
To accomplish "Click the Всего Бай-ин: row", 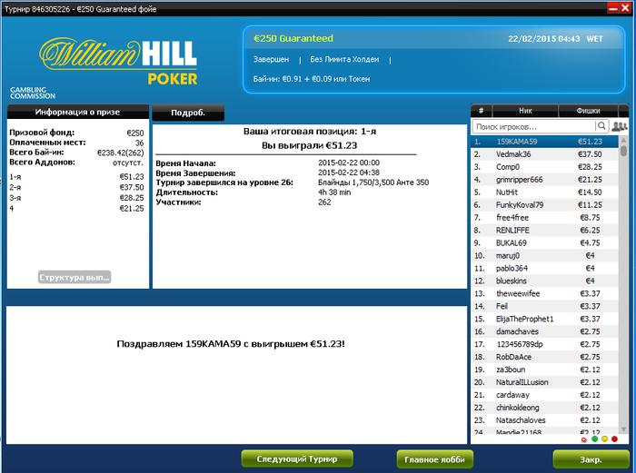I will click(x=76, y=153).
